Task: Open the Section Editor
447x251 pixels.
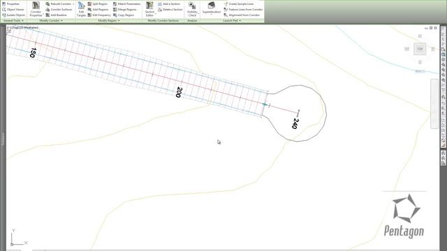Action: [149, 9]
